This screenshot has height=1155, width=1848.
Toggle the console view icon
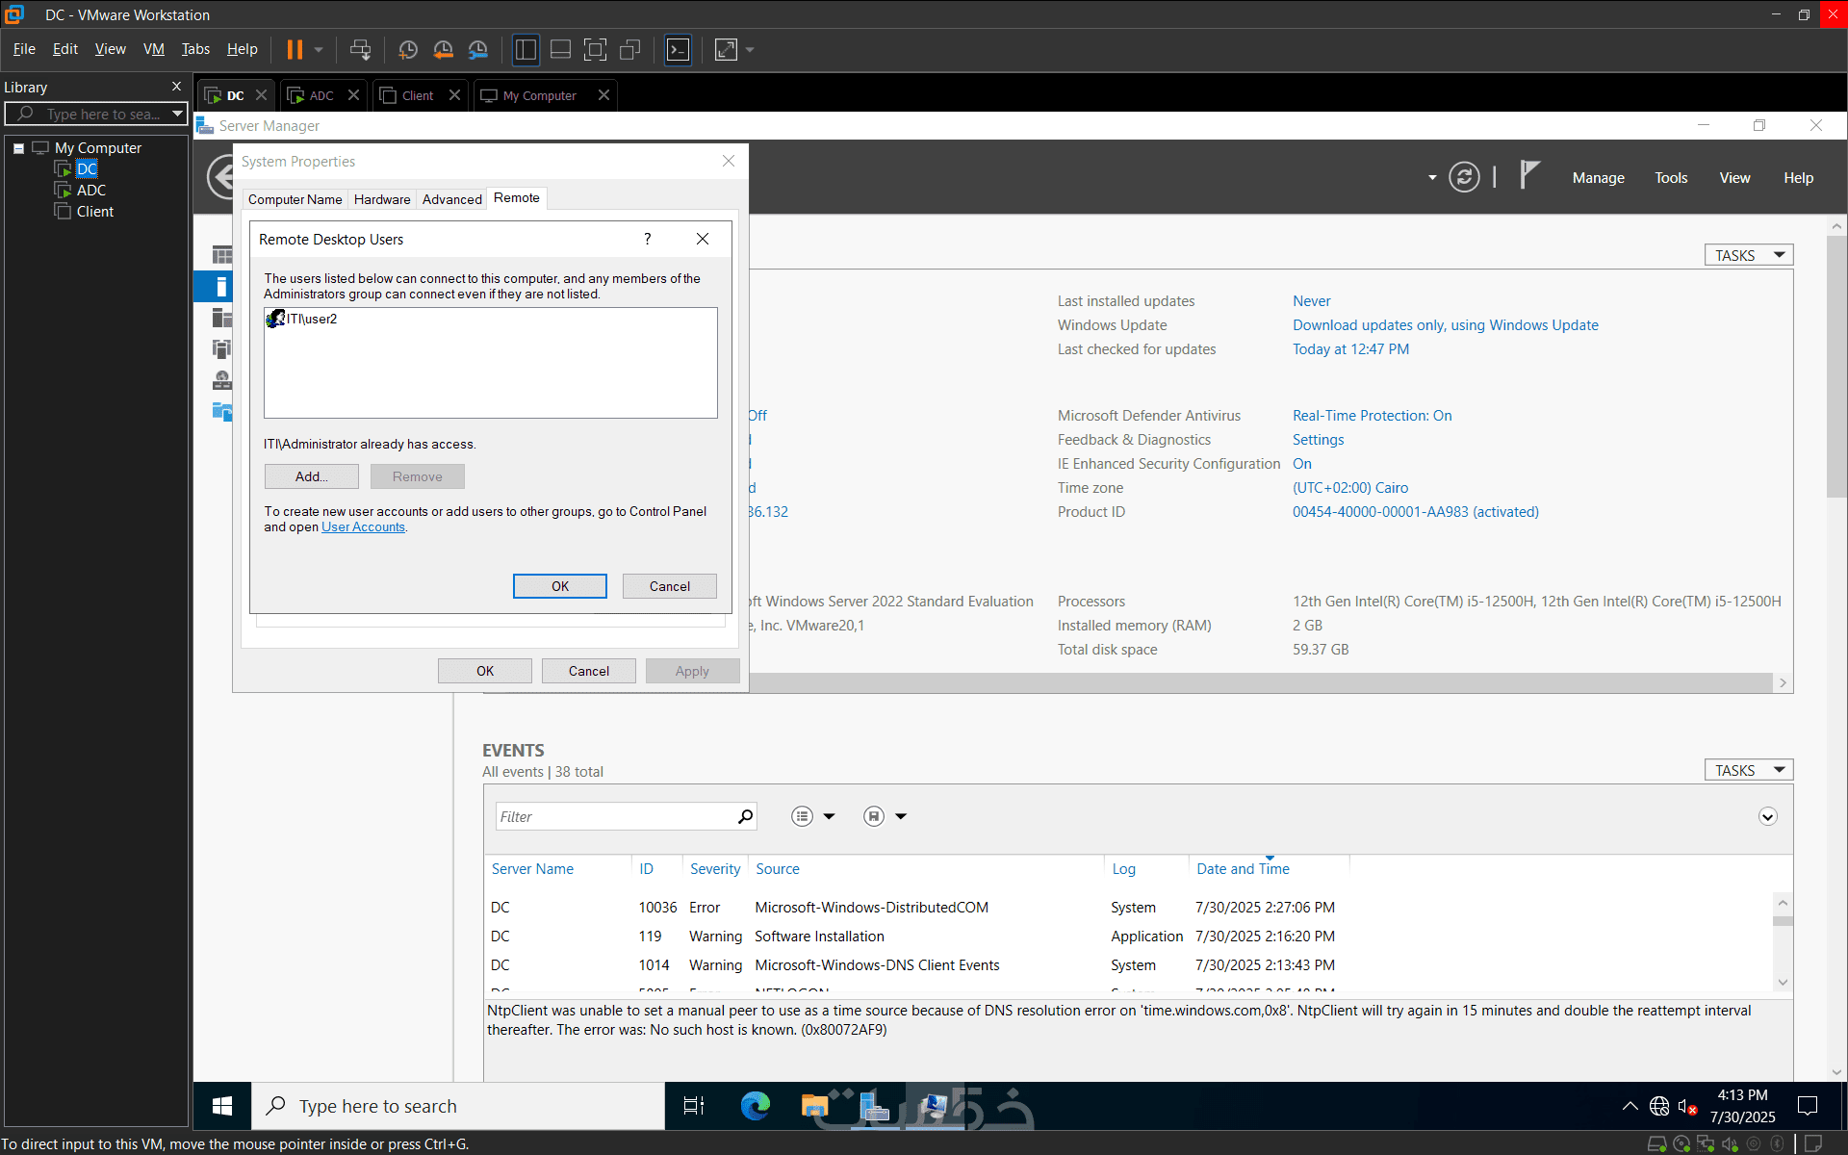coord(678,49)
